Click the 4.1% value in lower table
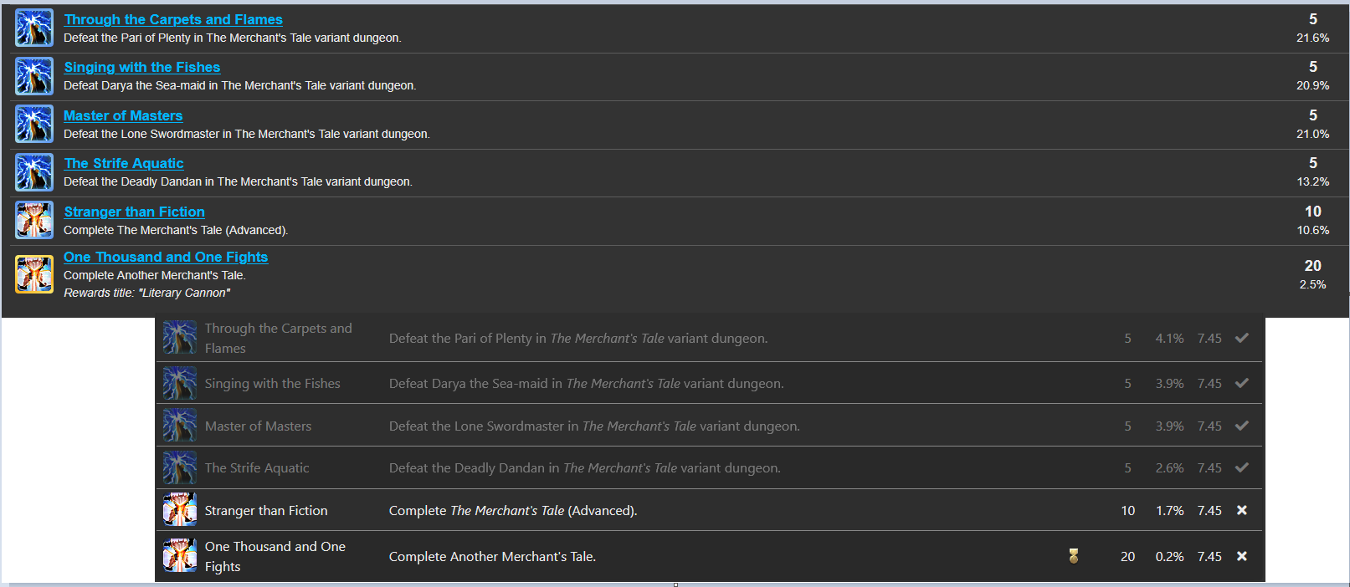Screen dimensions: 1350x587 pos(1169,338)
